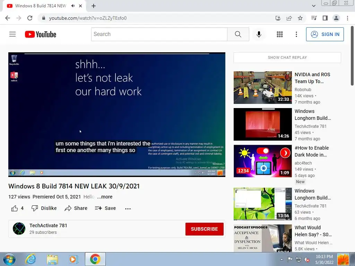This screenshot has height=266, width=355.
Task: Save the video to a playlist
Action: coord(105,208)
